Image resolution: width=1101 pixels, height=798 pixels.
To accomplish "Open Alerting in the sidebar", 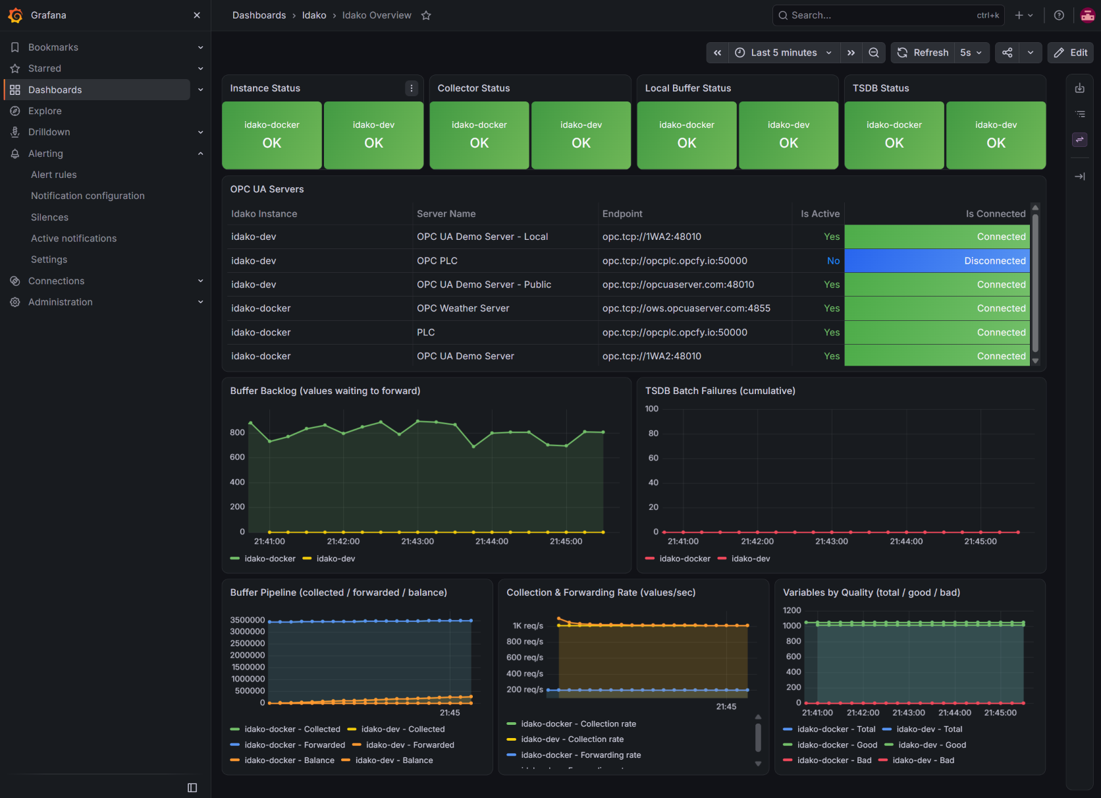I will point(45,154).
